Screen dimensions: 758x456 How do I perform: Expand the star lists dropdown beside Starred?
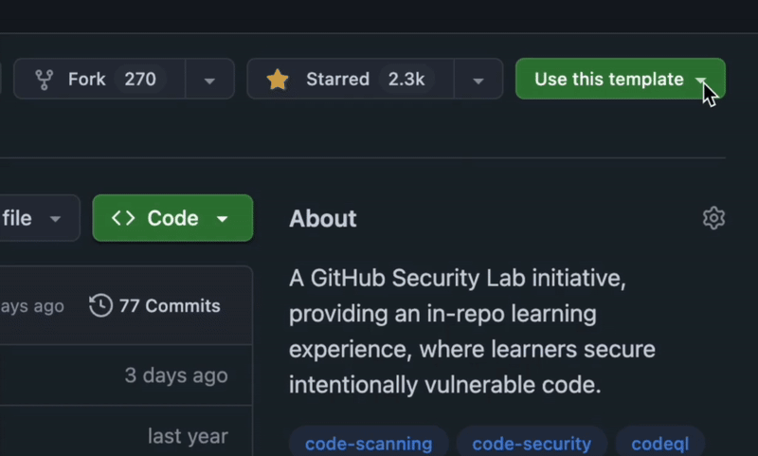click(478, 80)
